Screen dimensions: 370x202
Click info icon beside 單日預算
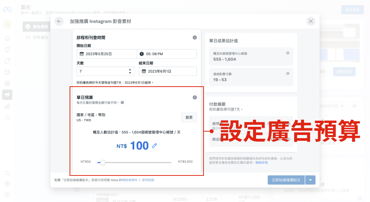click(195, 97)
